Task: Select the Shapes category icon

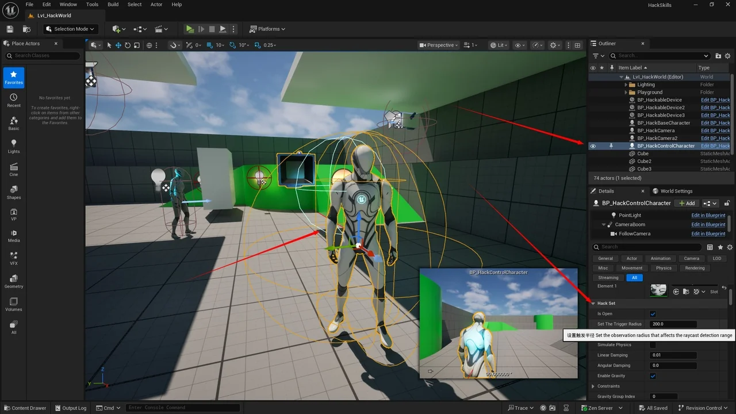Action: click(x=14, y=192)
